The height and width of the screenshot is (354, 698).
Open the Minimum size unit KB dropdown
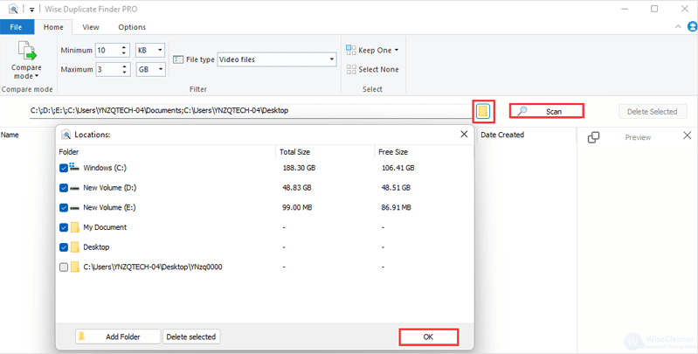(x=150, y=51)
